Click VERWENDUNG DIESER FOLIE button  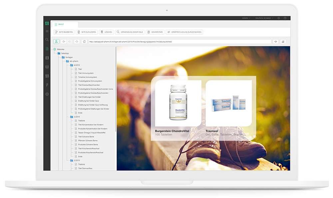point(130,32)
